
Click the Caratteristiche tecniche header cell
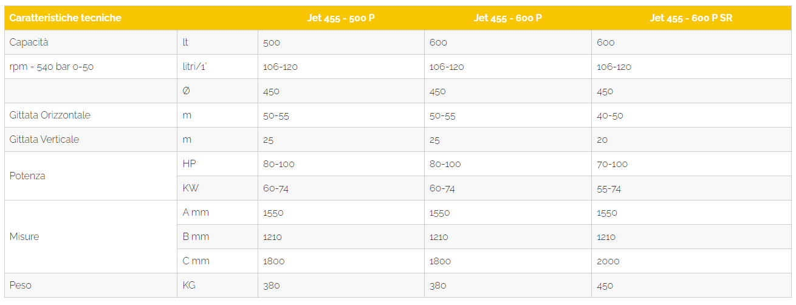point(65,18)
